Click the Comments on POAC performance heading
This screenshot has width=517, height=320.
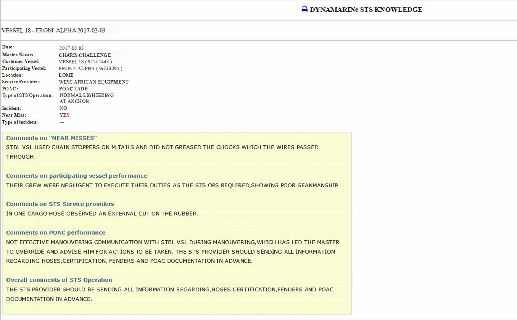[56, 233]
